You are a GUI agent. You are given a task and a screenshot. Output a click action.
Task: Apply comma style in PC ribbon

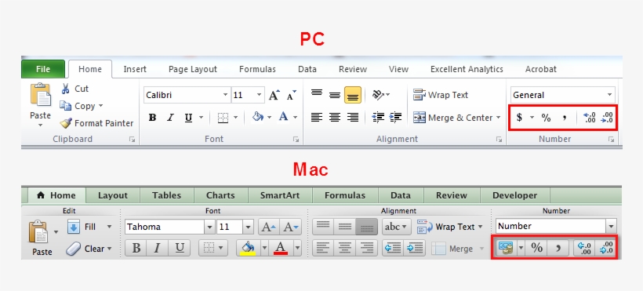point(565,118)
